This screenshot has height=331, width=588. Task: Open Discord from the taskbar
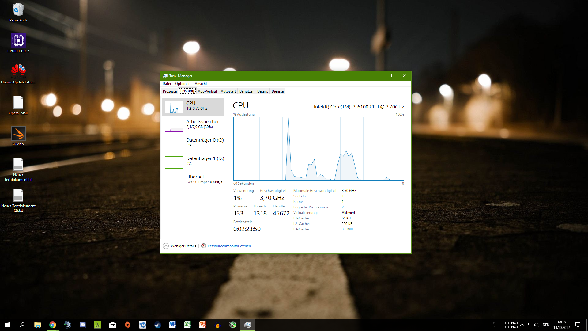[x=83, y=325]
